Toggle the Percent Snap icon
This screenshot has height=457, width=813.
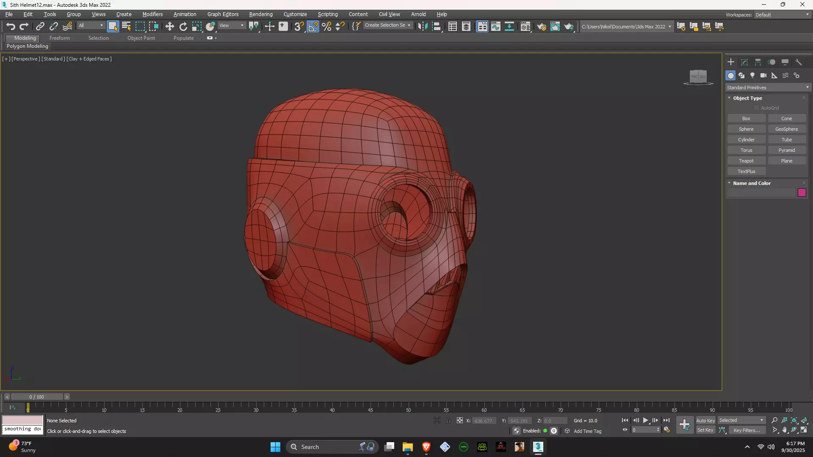pos(326,26)
